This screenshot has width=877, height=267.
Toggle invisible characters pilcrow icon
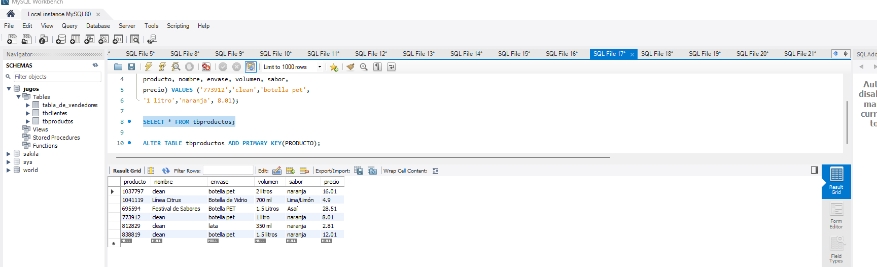coord(377,66)
